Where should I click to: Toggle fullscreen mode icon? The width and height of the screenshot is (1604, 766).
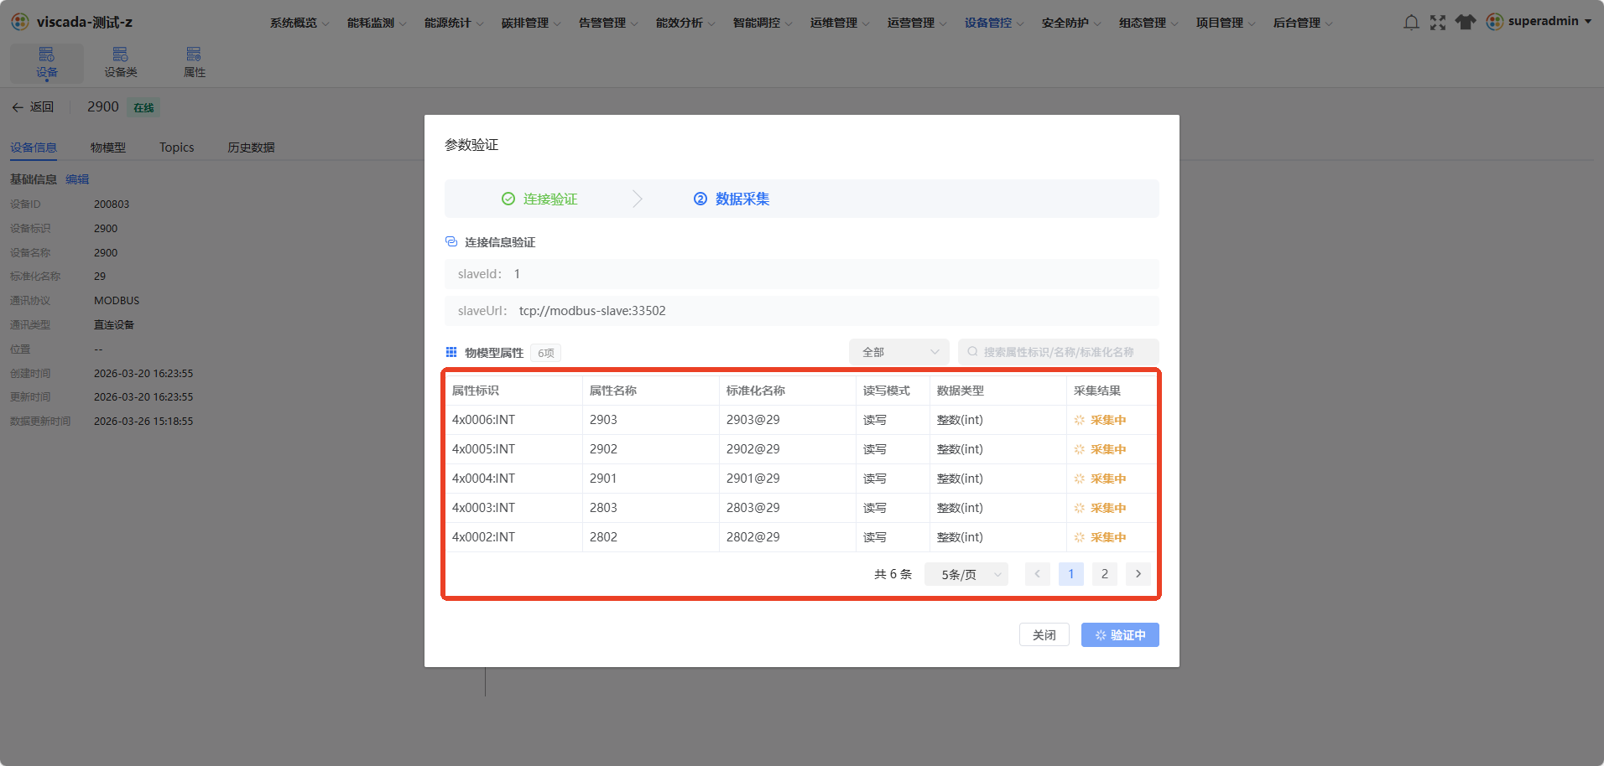1438,23
